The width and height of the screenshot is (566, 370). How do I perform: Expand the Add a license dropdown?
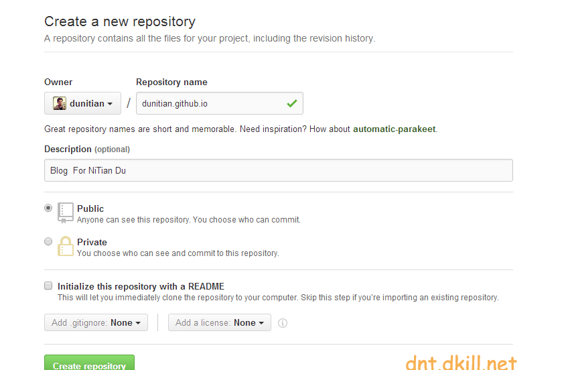(x=220, y=322)
